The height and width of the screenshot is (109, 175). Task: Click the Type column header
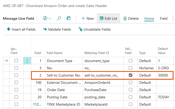(142, 53)
